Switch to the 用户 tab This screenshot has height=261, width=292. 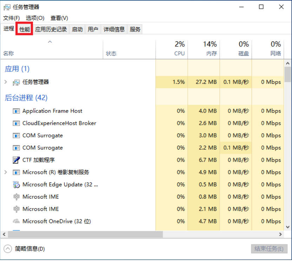(x=93, y=29)
